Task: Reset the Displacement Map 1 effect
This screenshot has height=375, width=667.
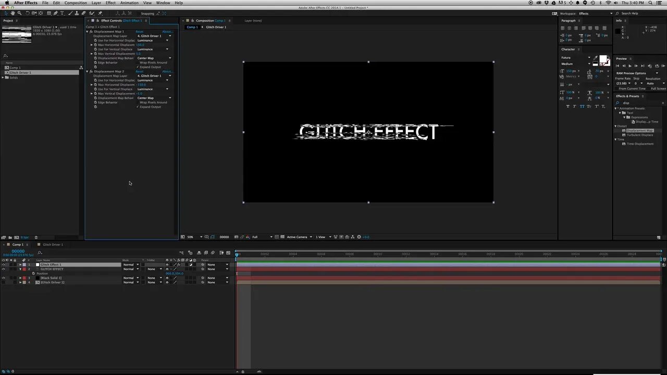Action: [140, 32]
